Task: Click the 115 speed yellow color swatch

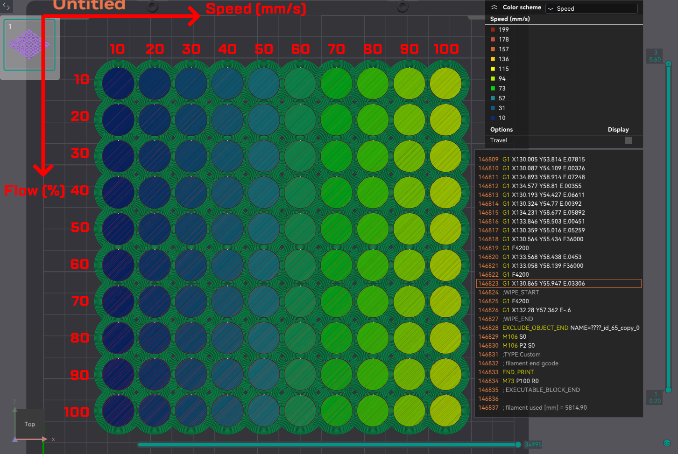Action: click(493, 69)
